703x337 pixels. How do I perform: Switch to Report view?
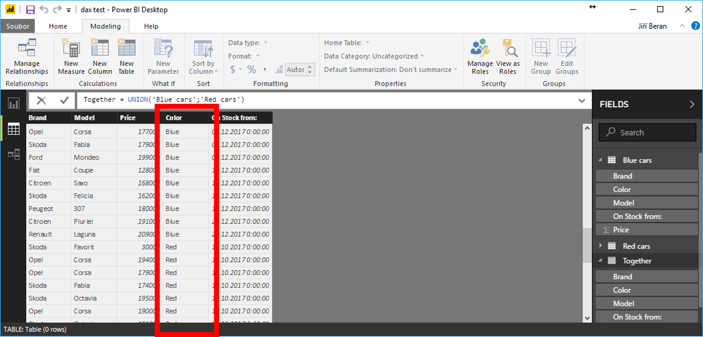click(x=14, y=103)
